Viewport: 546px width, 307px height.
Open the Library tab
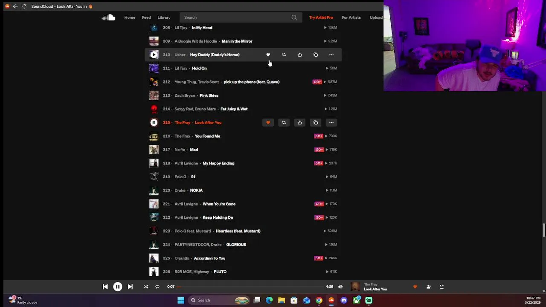click(164, 17)
